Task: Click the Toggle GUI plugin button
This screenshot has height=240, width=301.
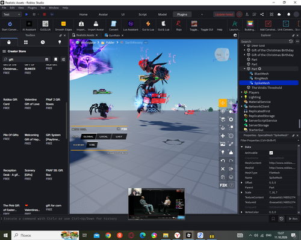Action: 207,29
